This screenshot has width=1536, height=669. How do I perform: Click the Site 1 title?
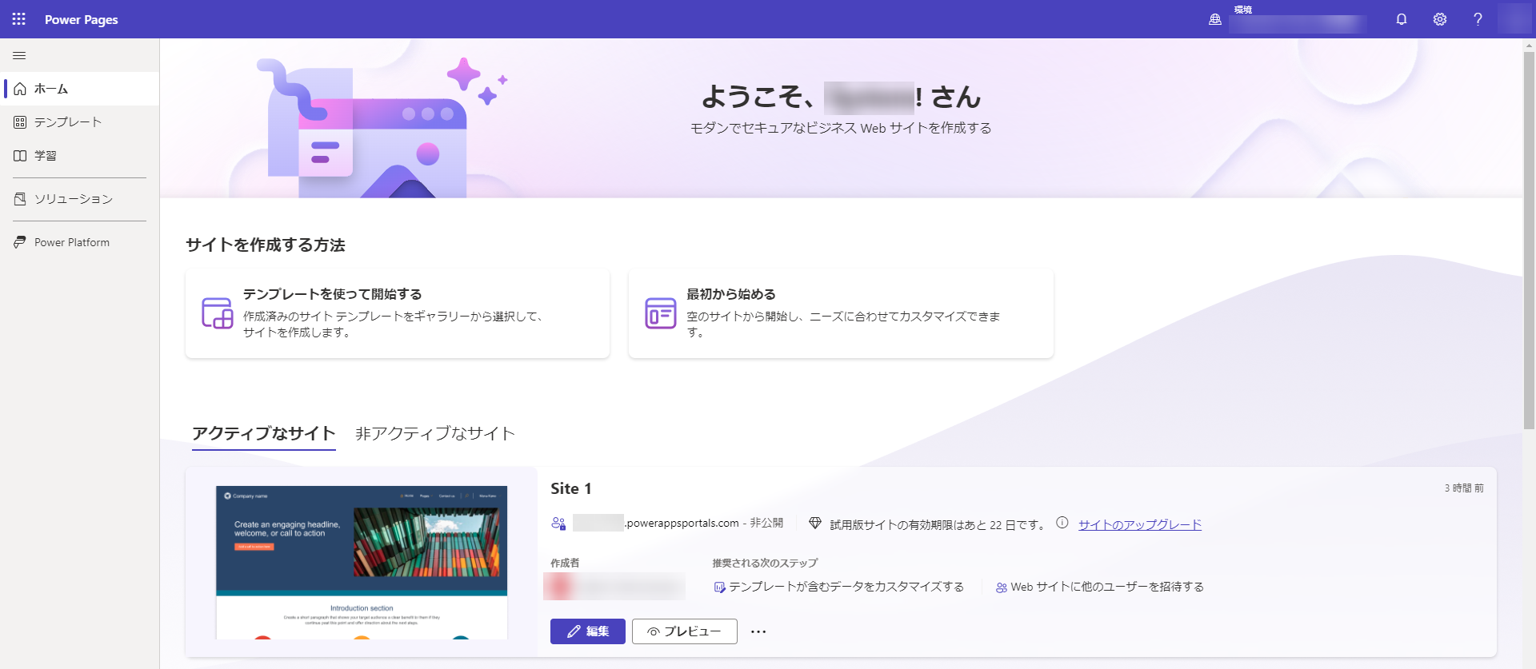pos(571,488)
